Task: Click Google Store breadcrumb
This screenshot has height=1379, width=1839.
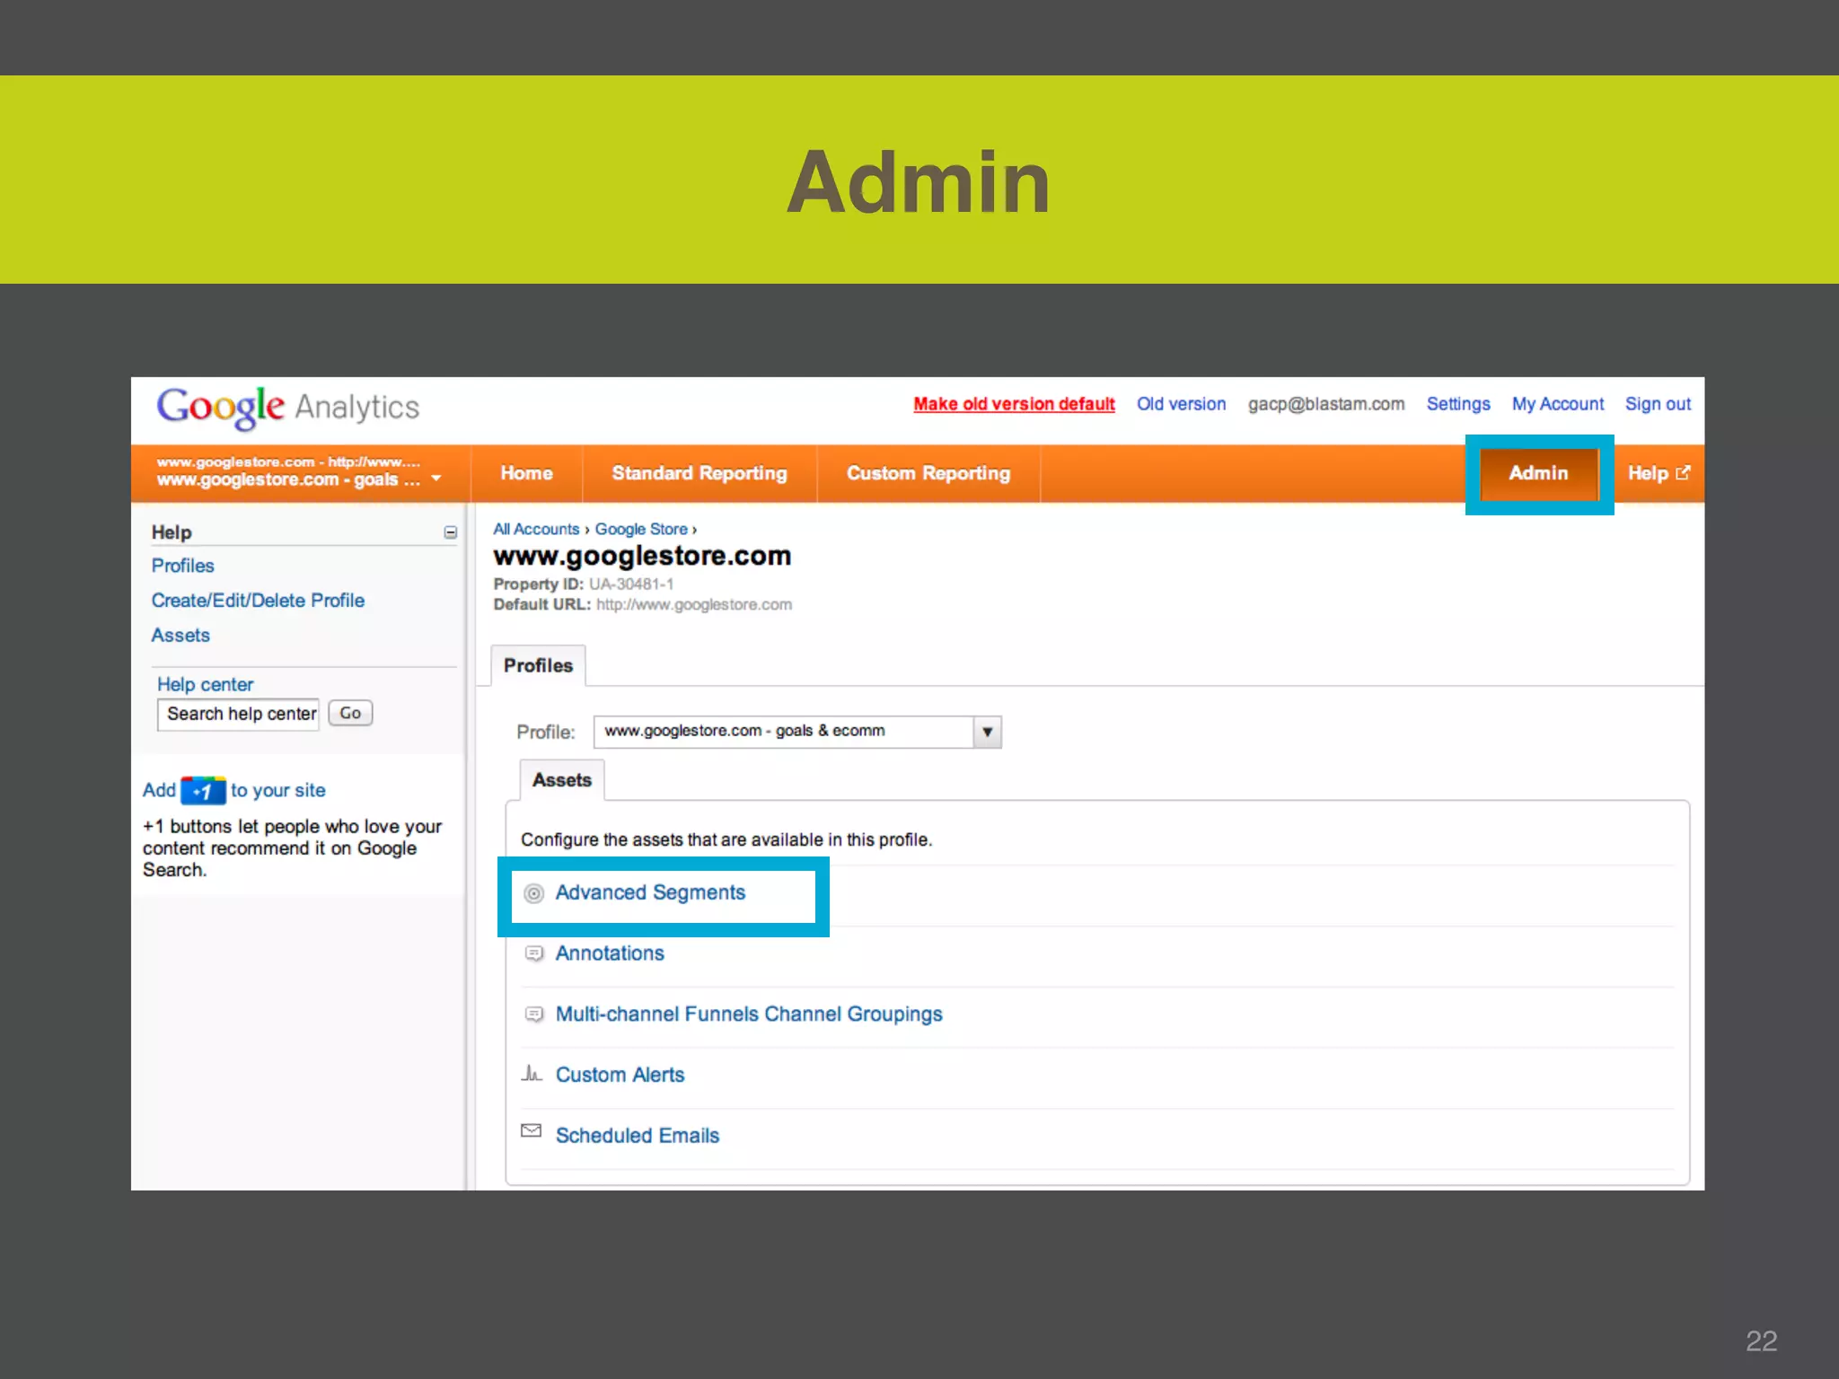Action: [641, 530]
